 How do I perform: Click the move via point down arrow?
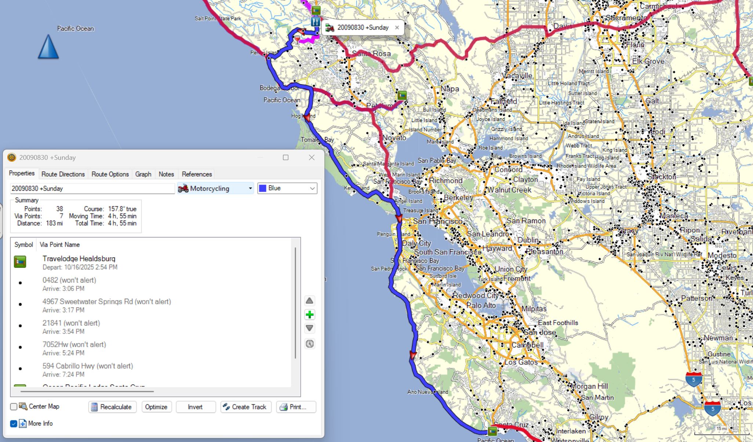coord(309,328)
